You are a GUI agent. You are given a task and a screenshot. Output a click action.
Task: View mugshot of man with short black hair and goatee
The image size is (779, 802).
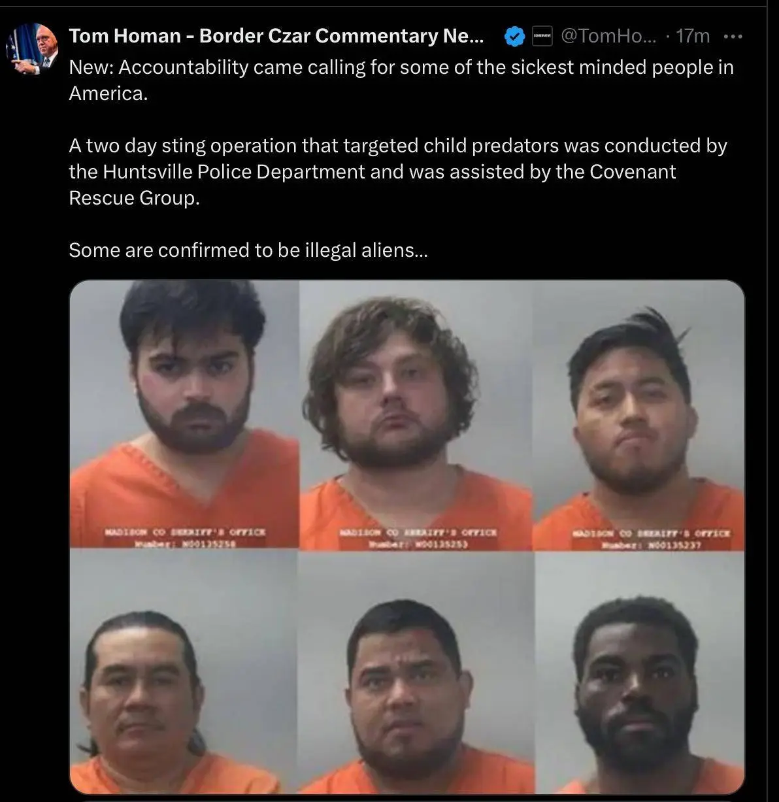click(x=416, y=673)
